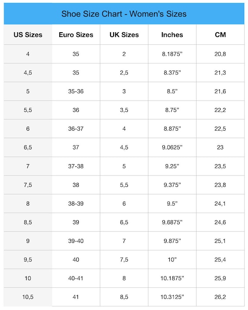The width and height of the screenshot is (248, 310).
Task: Click the 24,1 CM cell
Action: pos(220,203)
